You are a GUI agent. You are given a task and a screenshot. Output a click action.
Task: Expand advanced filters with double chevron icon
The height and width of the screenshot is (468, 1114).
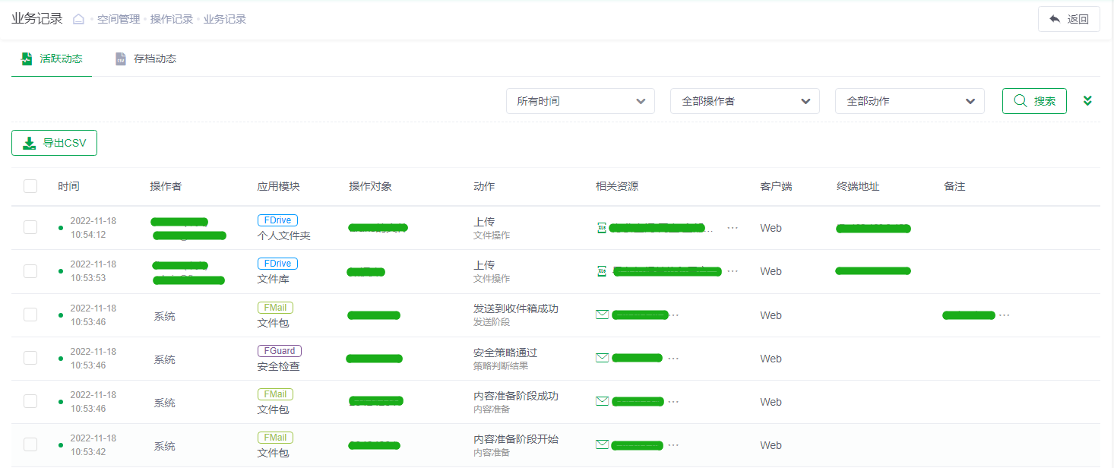[x=1087, y=101]
